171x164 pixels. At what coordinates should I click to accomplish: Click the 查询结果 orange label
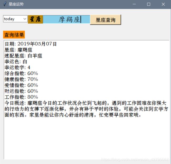pyautogui.click(x=14, y=35)
